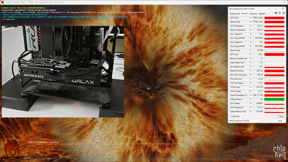Click the 100.1 % TDP value
This screenshot has width=288, height=162.
tap(258, 95)
